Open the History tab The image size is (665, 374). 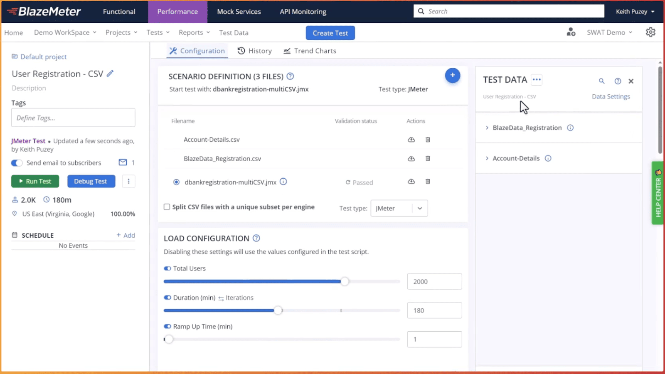point(254,51)
